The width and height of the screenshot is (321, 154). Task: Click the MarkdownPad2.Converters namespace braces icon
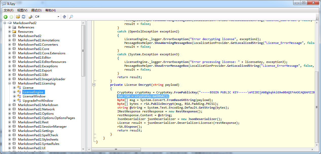point(14,45)
